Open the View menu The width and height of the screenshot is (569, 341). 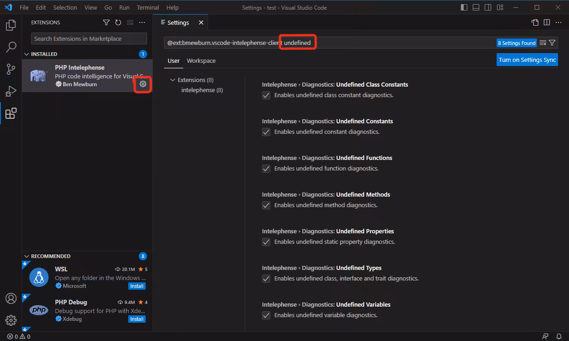coord(91,7)
